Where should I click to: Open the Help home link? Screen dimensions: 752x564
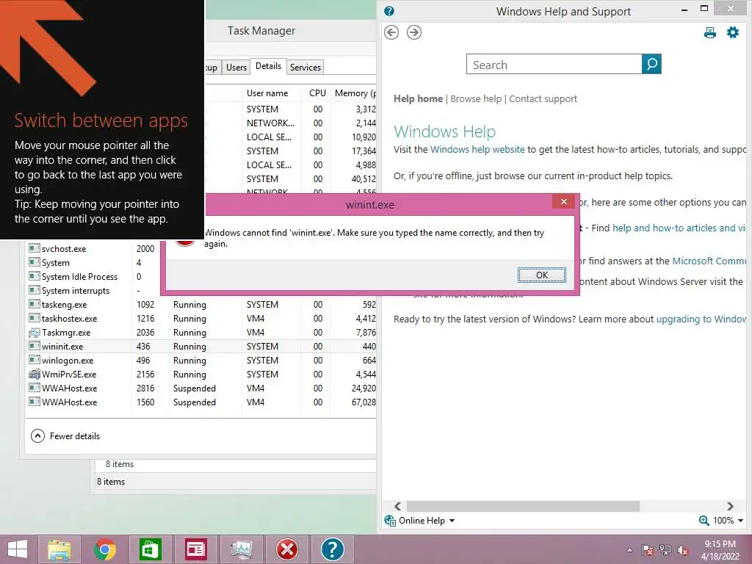(418, 99)
